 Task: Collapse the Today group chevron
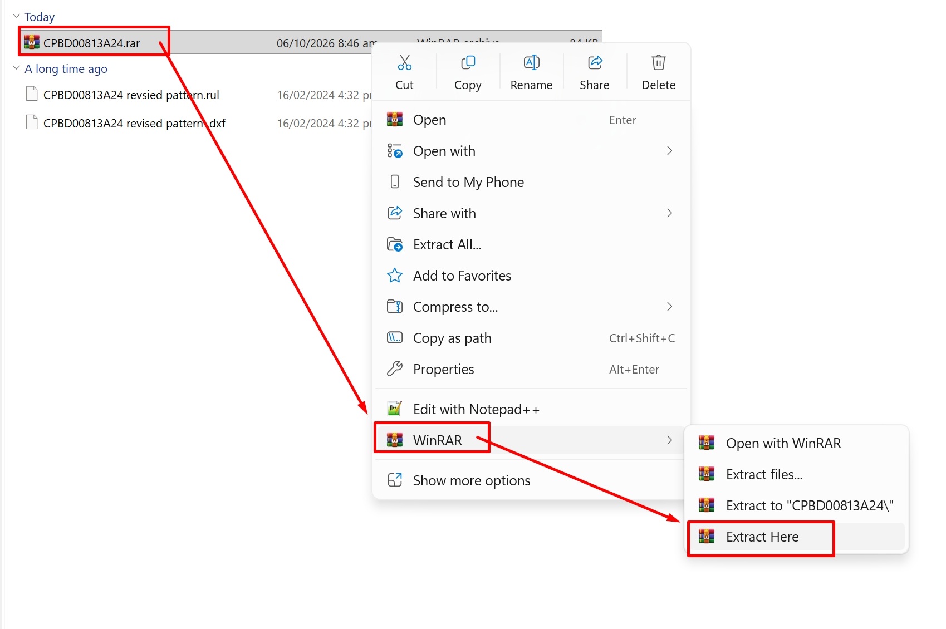coord(16,17)
